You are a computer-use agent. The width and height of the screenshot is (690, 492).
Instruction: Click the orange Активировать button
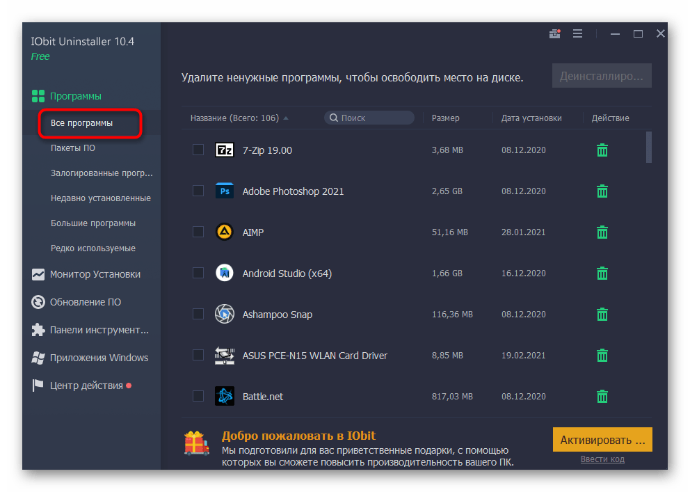pos(602,440)
